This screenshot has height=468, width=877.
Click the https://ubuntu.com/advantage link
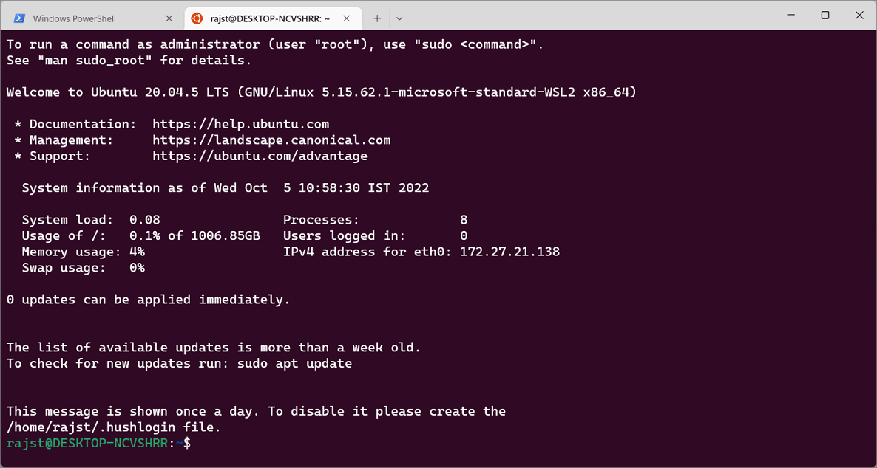tap(260, 156)
